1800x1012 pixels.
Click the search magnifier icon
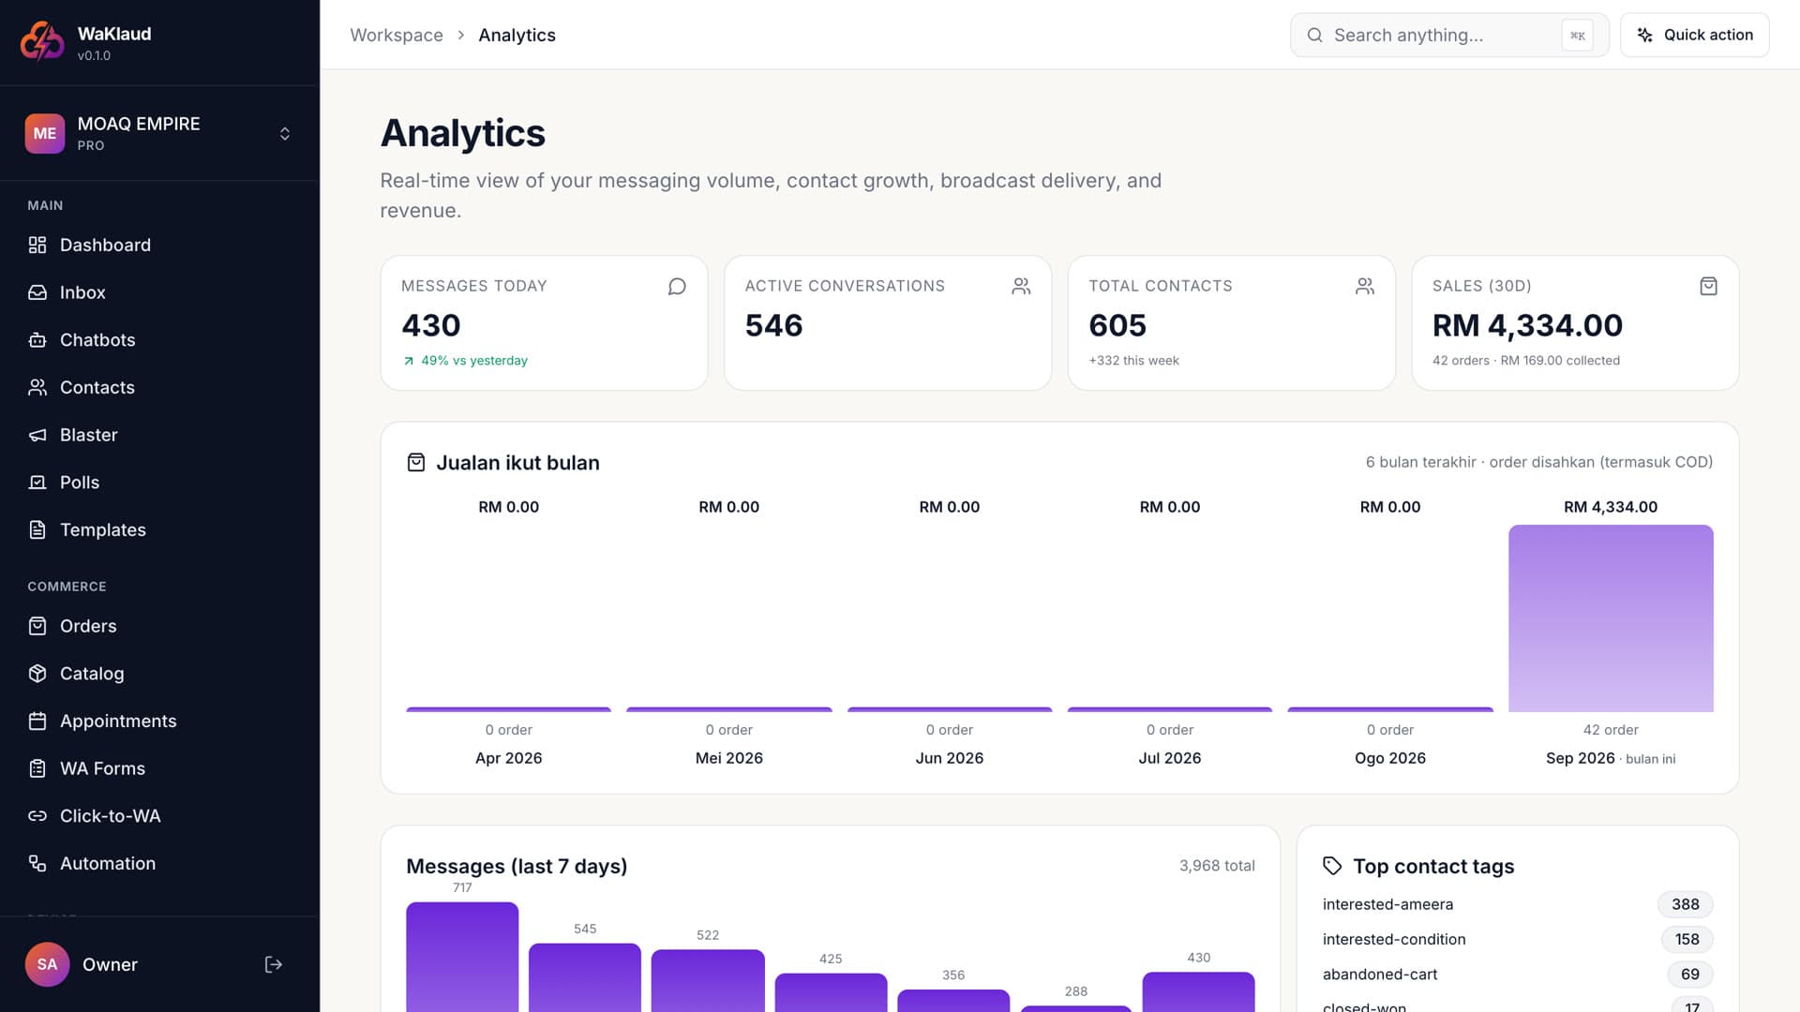point(1315,35)
